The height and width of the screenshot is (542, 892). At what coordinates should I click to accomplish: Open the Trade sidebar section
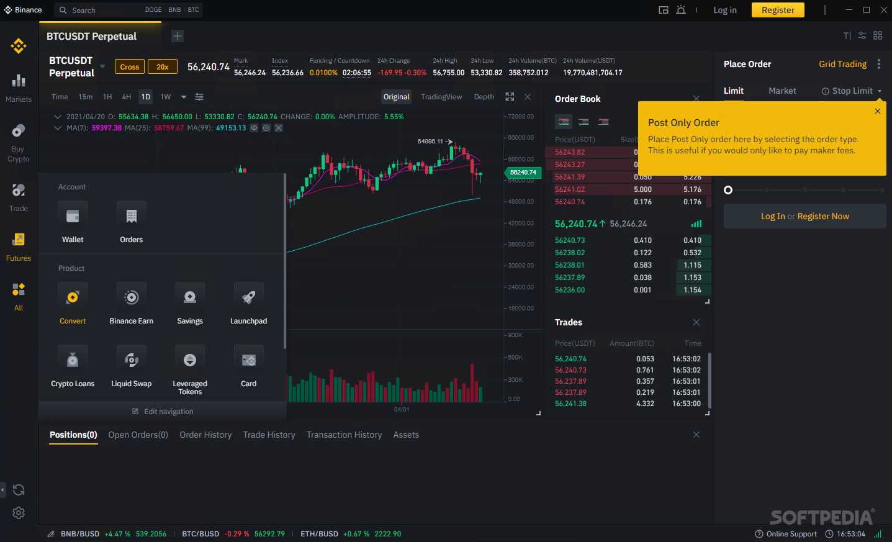tap(19, 197)
